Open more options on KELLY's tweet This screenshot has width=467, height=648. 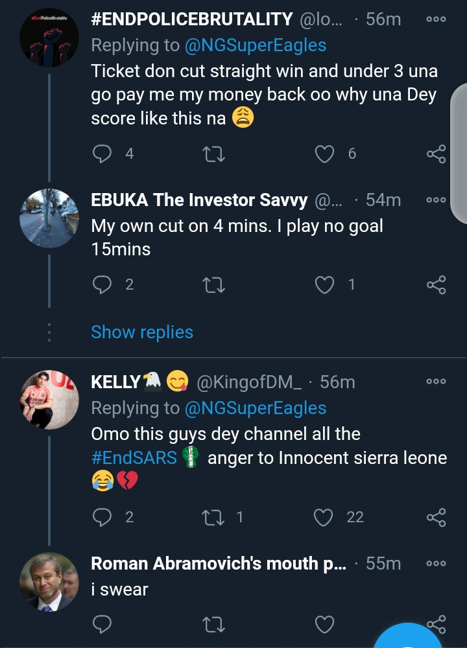tap(436, 382)
